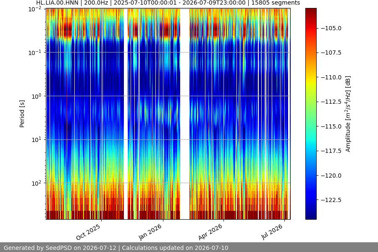Click the −110.0 colorbar tick label
378x252 pixels.
tap(331, 77)
